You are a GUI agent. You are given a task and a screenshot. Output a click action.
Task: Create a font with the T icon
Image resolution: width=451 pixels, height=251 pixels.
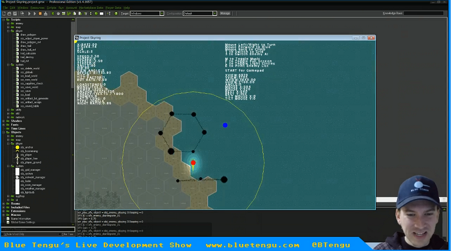pos(85,13)
